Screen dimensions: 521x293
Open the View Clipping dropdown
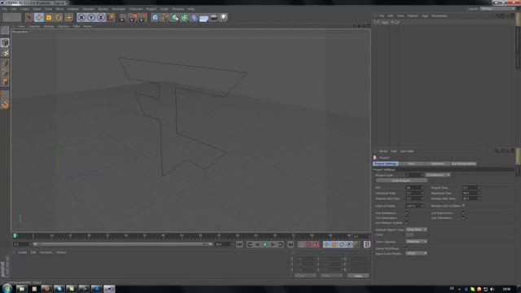tap(416, 242)
